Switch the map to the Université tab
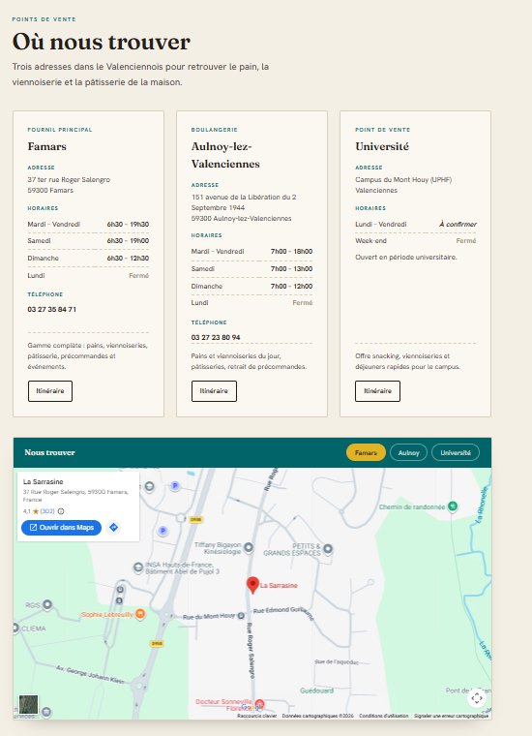The image size is (532, 736). pos(456,452)
